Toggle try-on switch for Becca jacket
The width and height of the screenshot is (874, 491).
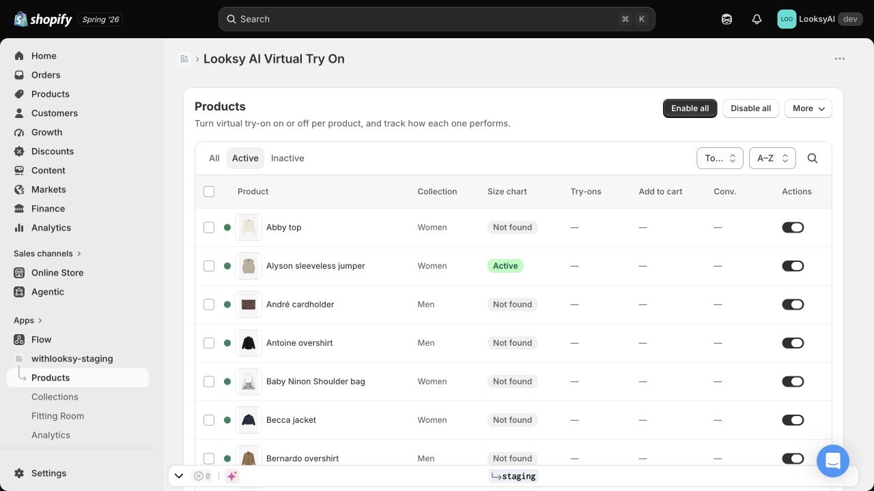click(x=793, y=420)
